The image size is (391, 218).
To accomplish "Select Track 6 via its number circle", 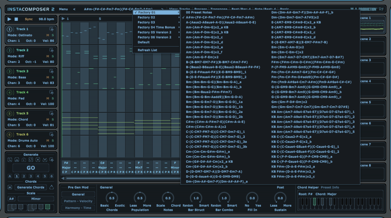I will 10,134.
